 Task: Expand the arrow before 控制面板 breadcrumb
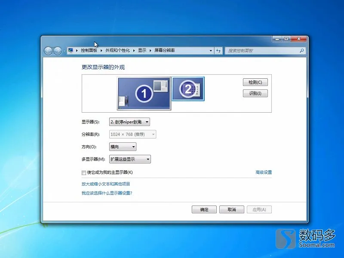[x=77, y=50]
